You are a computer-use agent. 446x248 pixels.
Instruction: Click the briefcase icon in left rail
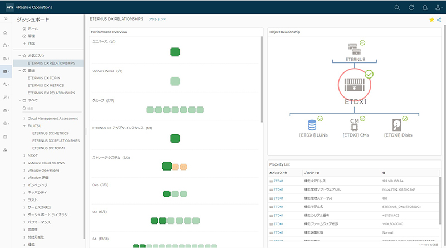5,110
